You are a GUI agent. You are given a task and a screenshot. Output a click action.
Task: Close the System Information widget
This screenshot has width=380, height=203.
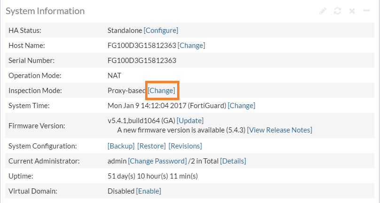click(x=352, y=11)
